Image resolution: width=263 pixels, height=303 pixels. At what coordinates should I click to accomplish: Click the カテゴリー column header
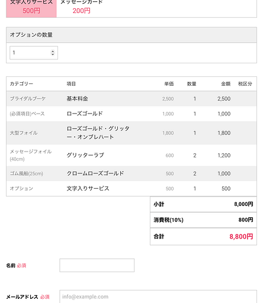21,84
